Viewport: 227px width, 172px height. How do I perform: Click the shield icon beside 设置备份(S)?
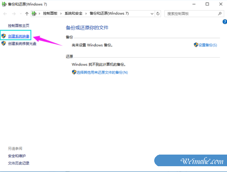coord(196,45)
